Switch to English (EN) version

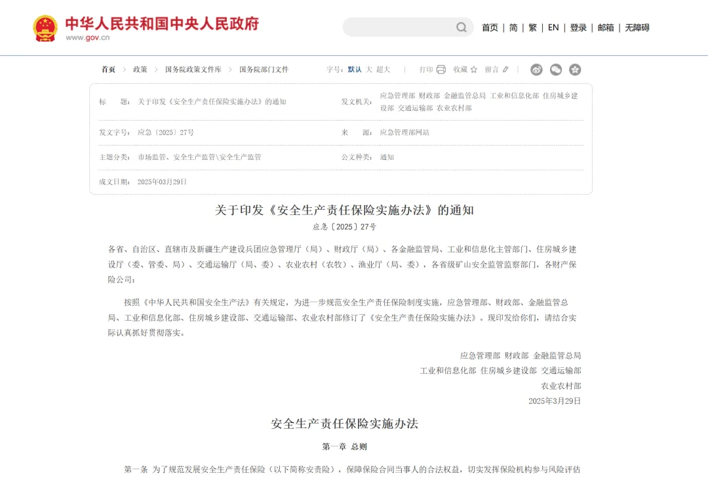(x=553, y=28)
